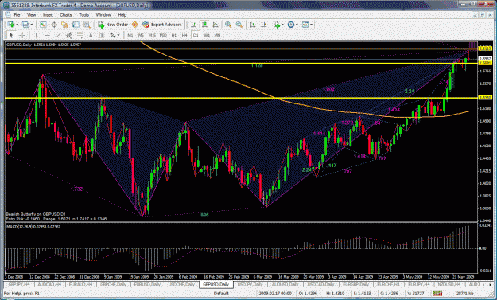The height and width of the screenshot is (300, 497).
Task: Select the Text tool
Action: click(91, 35)
